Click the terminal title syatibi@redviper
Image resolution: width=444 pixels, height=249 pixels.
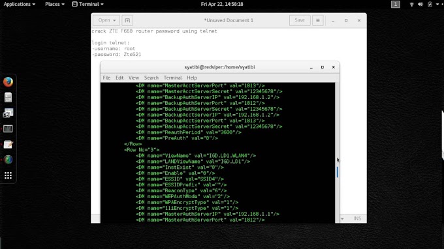tap(219, 67)
